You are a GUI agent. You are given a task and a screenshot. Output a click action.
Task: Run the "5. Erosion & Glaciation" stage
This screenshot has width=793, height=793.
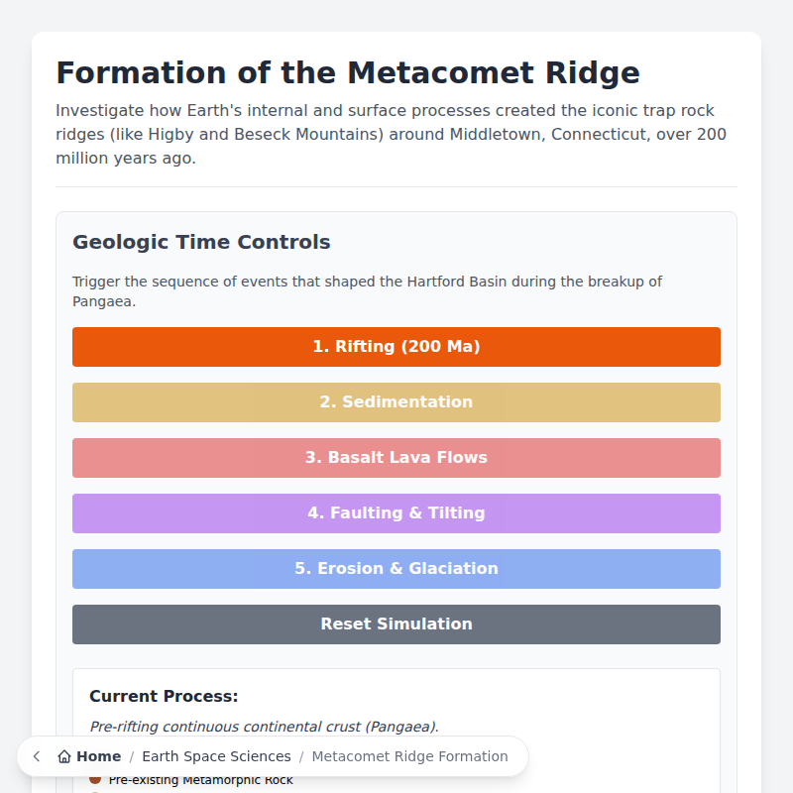[396, 569]
